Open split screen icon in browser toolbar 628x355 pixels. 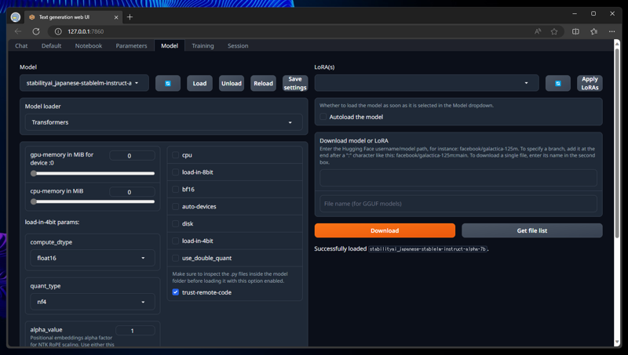coord(575,31)
